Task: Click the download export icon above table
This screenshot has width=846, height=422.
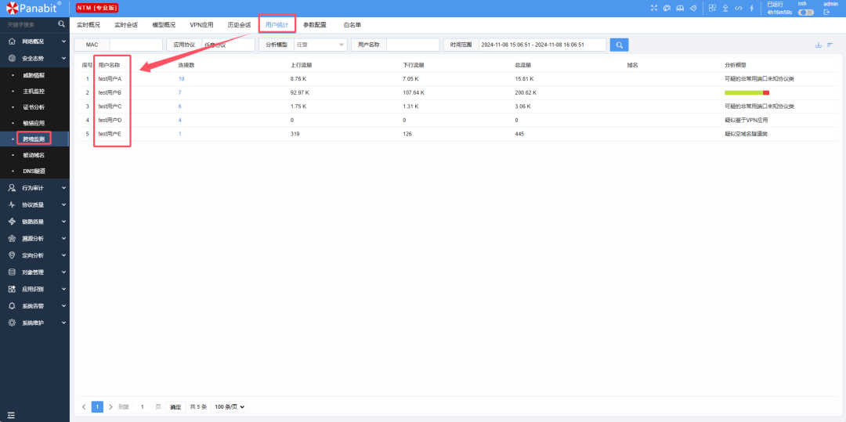Action: click(x=818, y=45)
